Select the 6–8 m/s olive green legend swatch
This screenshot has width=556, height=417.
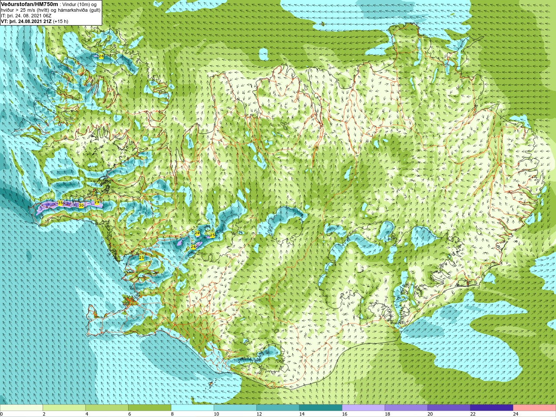point(149,408)
